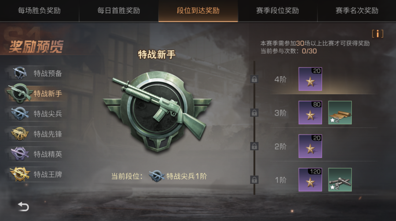Switch to the 每场胜负奖励 tab
The image size is (396, 221).
point(39,11)
